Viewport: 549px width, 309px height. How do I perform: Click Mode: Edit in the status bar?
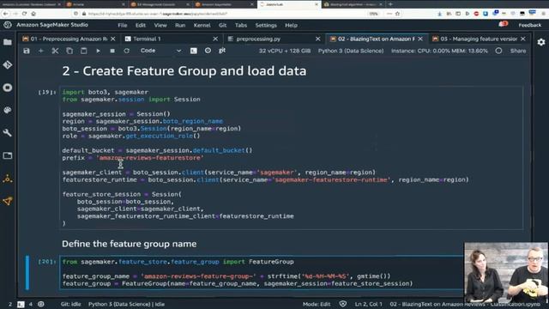317,304
